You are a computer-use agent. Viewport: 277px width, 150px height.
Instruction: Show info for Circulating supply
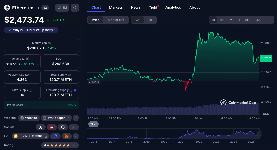(x=71, y=90)
